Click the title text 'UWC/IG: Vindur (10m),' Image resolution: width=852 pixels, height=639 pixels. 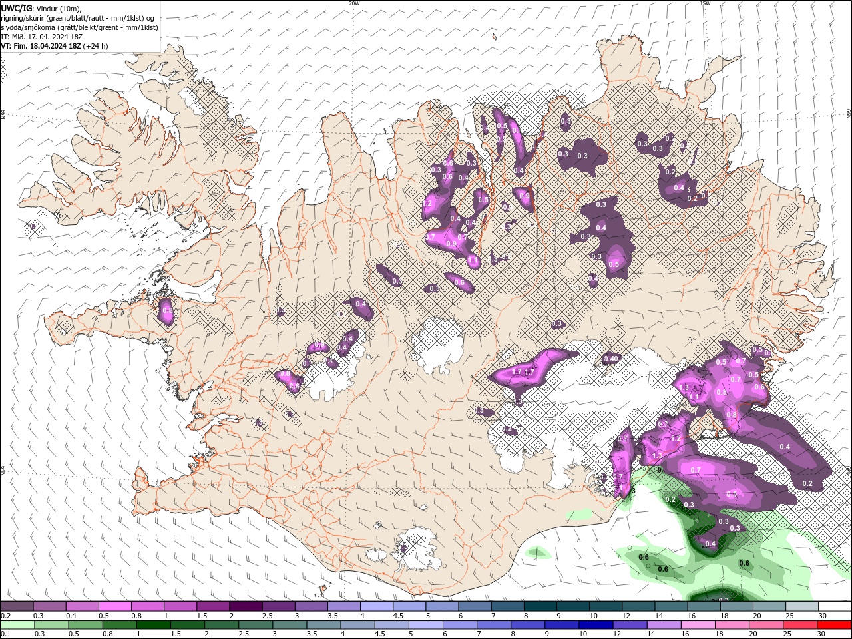point(41,8)
